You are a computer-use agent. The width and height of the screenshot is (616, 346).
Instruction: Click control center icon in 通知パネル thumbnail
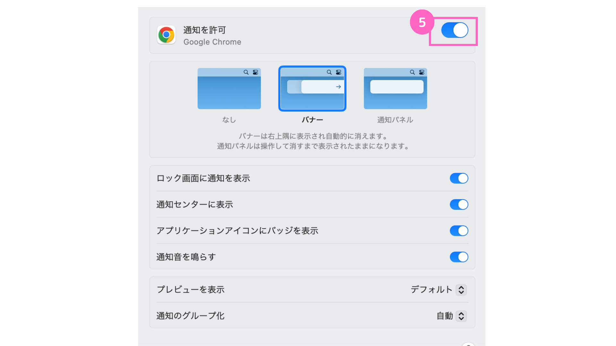click(x=422, y=72)
